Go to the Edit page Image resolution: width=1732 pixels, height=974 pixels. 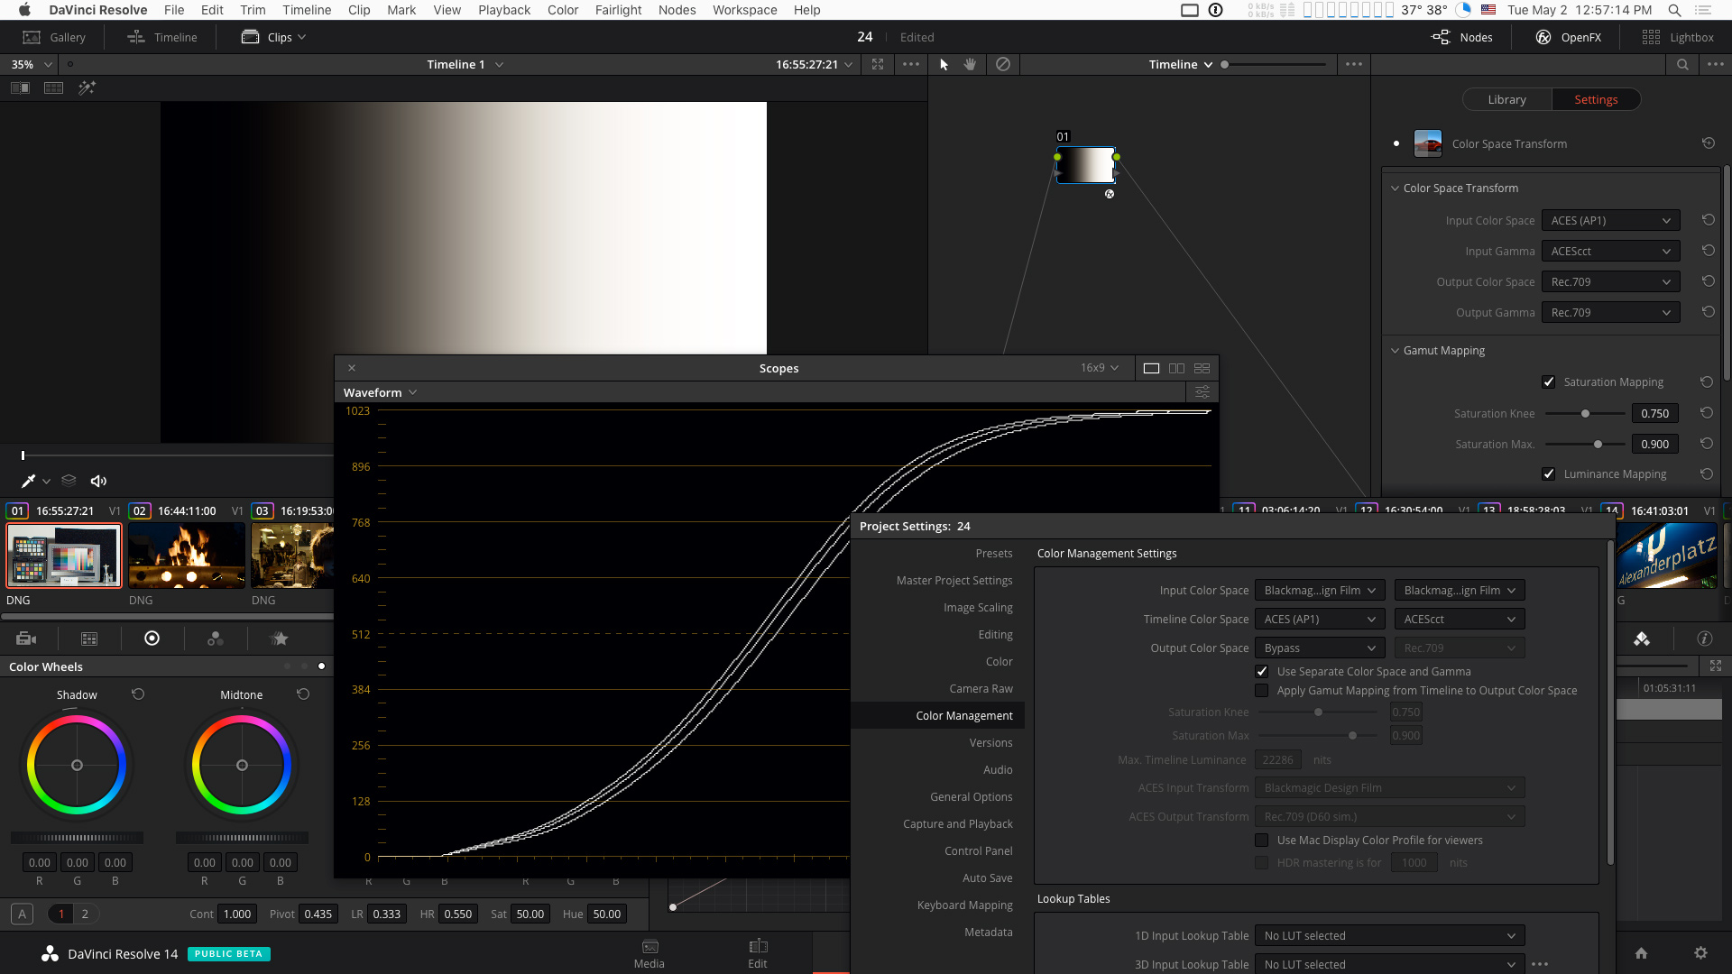coord(758,953)
